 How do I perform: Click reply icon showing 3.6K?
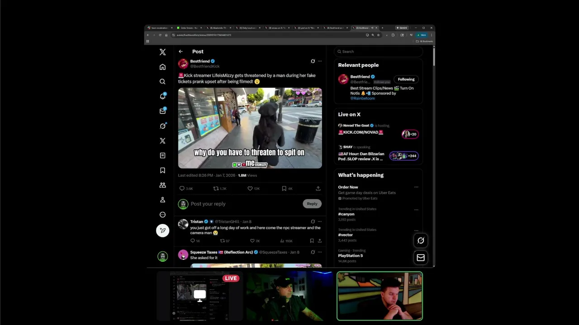[x=182, y=188]
